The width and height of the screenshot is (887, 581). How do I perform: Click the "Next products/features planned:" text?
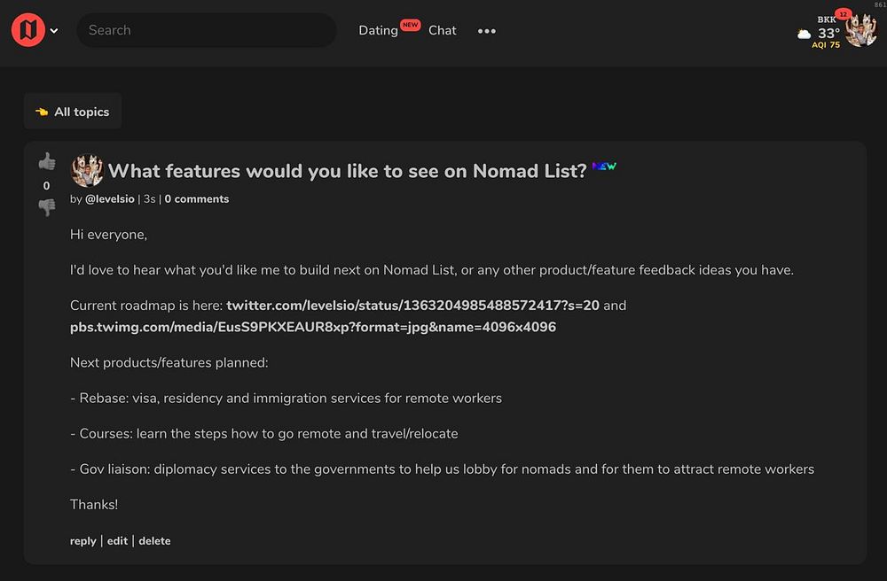[x=169, y=362]
